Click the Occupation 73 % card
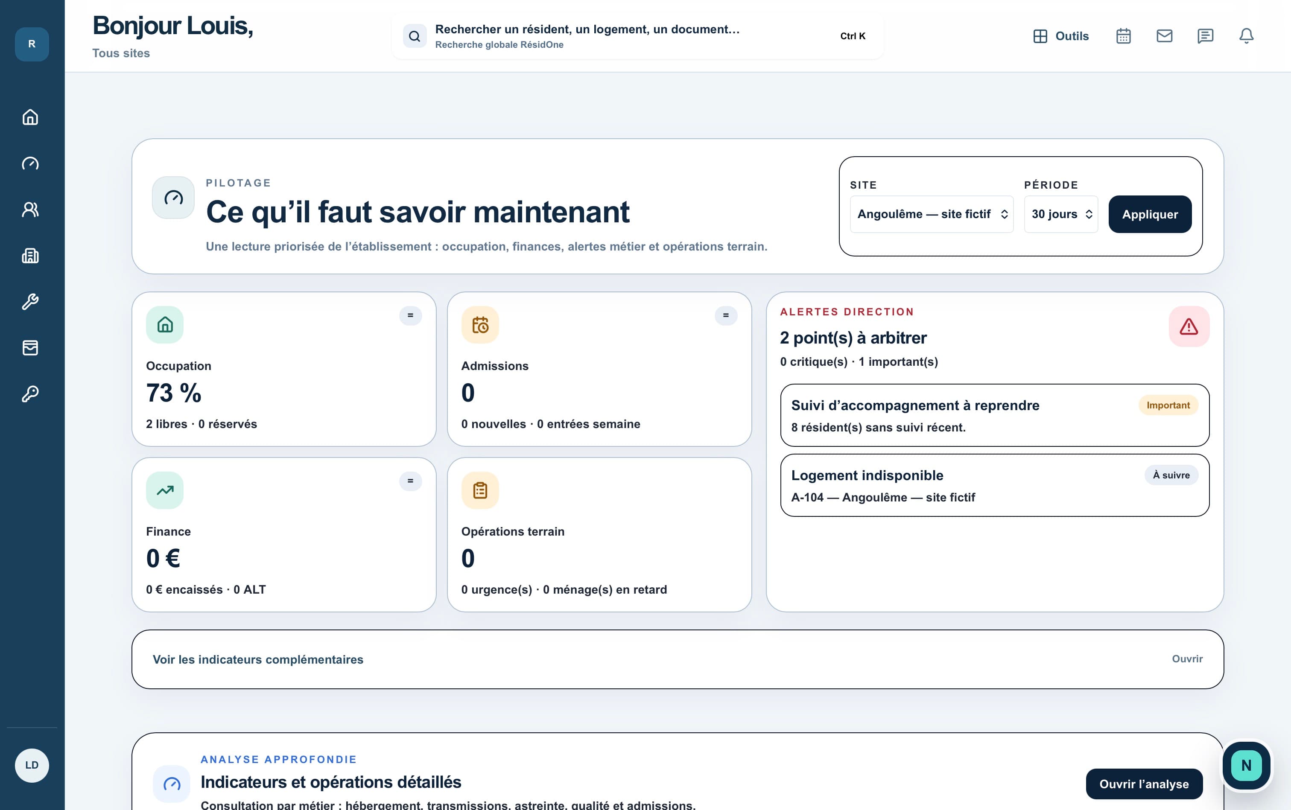Image resolution: width=1291 pixels, height=810 pixels. pyautogui.click(x=284, y=369)
